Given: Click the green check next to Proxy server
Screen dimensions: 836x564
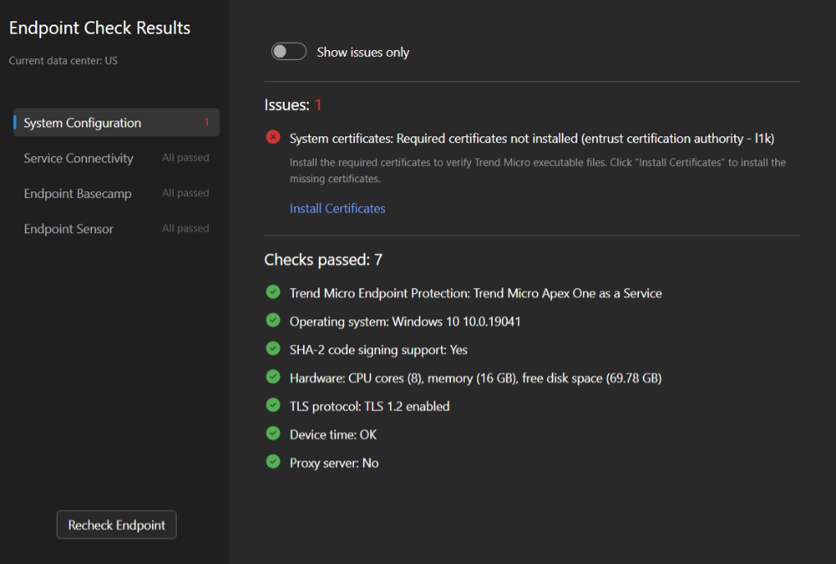Looking at the screenshot, I should click(273, 461).
